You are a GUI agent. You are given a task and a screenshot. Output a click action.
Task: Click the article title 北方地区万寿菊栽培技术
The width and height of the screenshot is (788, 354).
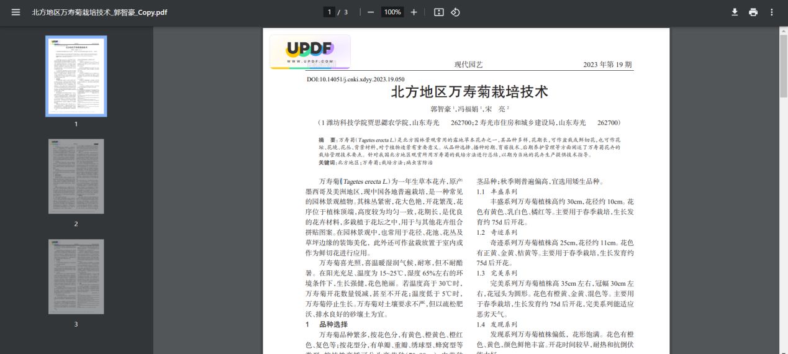tap(469, 93)
